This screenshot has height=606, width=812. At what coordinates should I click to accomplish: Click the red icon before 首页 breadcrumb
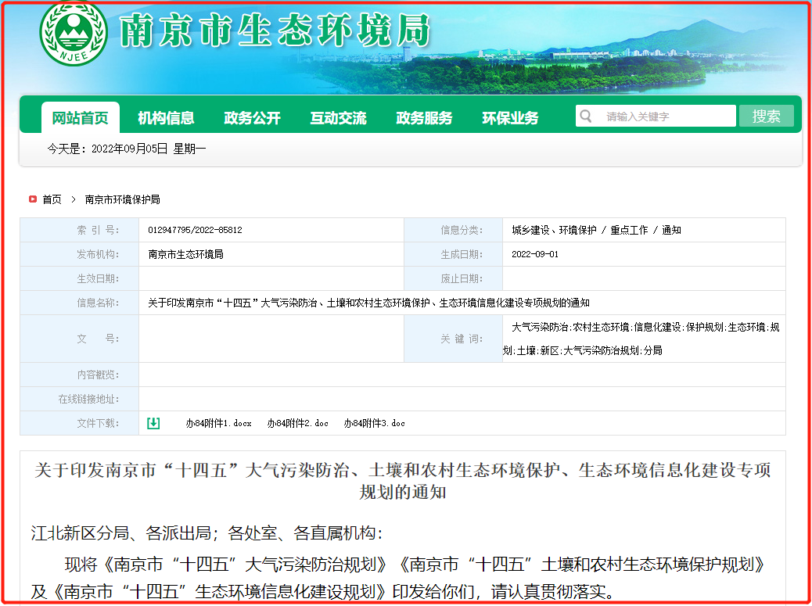(33, 199)
